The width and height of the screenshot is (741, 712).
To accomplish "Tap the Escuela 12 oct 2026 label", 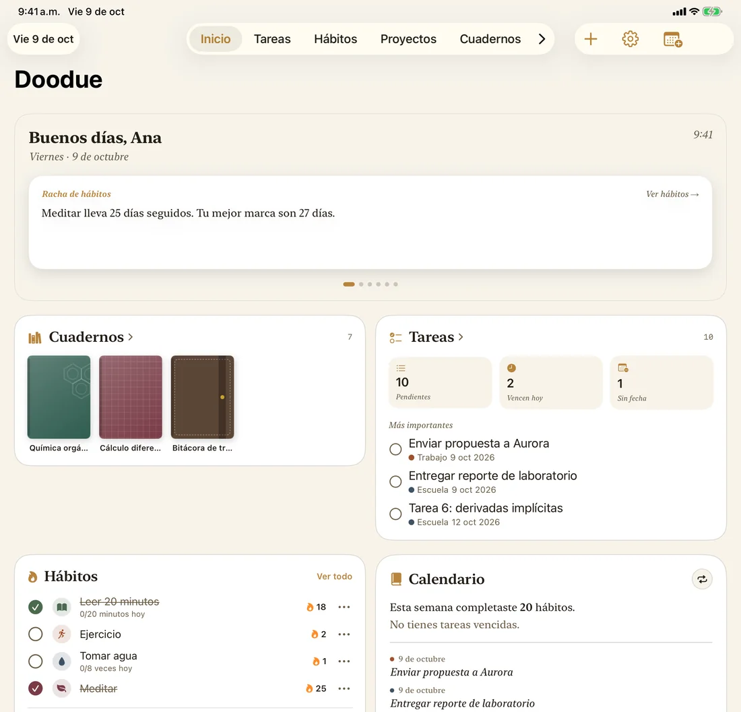I will click(x=453, y=523).
